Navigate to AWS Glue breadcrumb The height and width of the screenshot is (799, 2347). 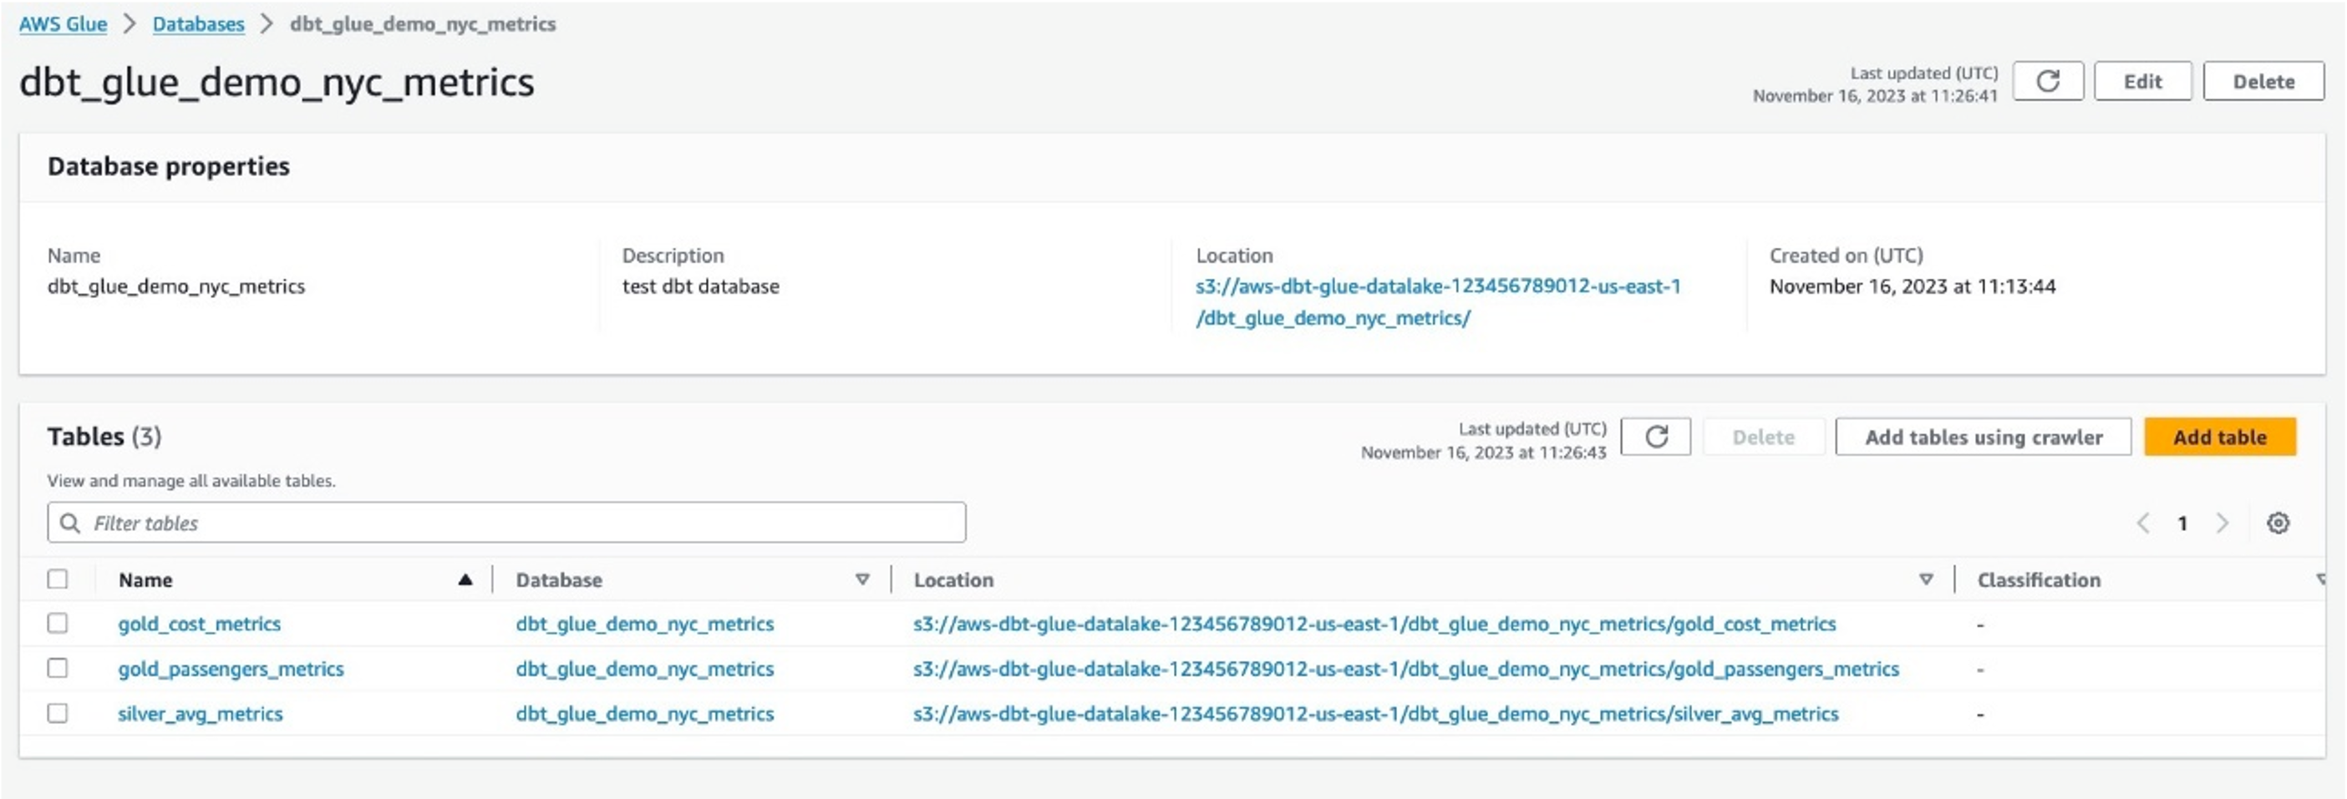tap(63, 24)
